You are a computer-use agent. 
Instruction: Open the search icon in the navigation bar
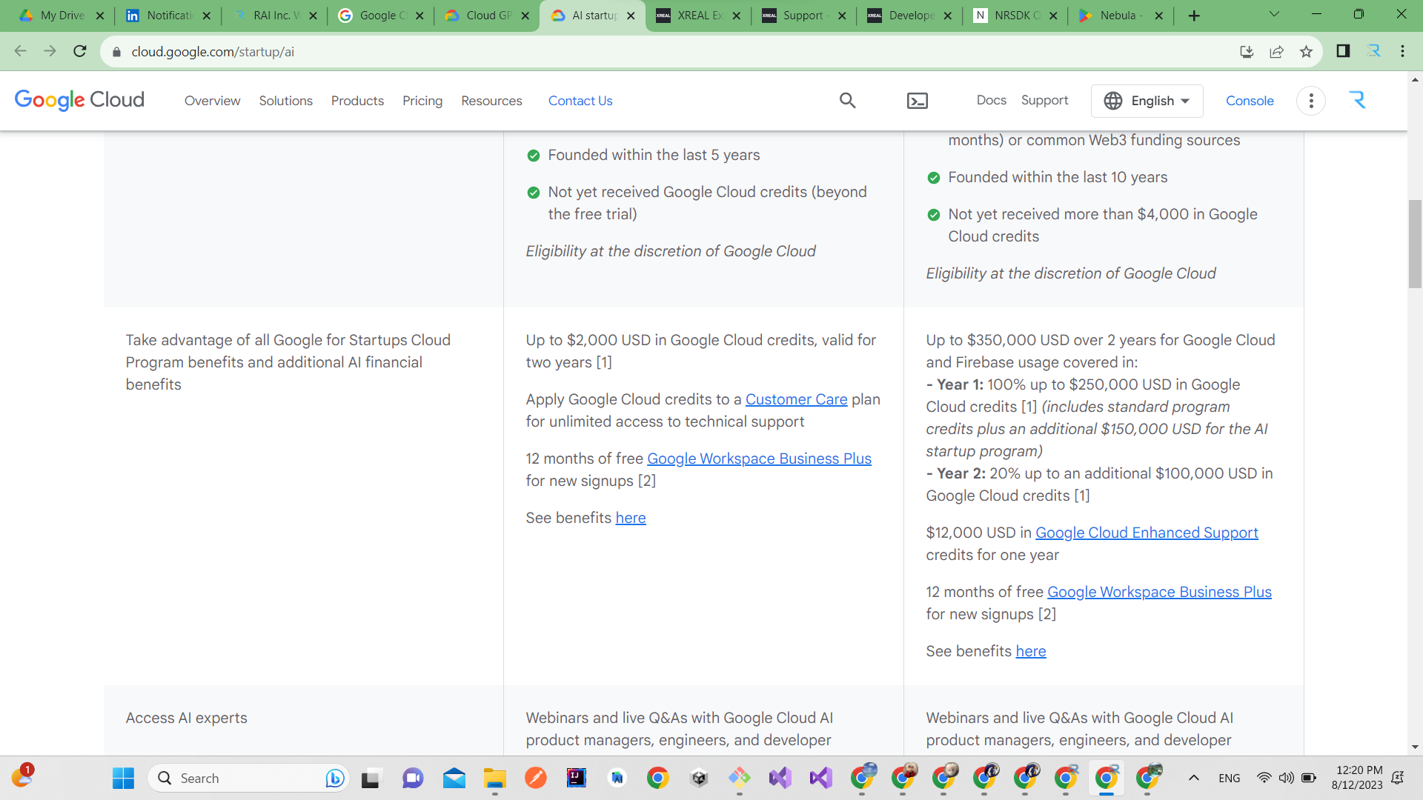[x=847, y=101]
